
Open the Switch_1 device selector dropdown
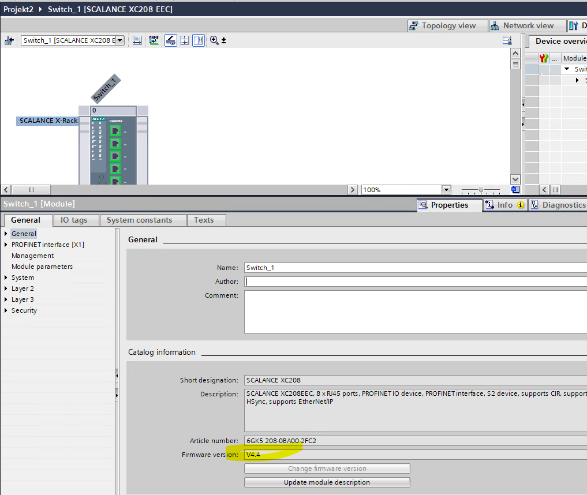(x=120, y=40)
